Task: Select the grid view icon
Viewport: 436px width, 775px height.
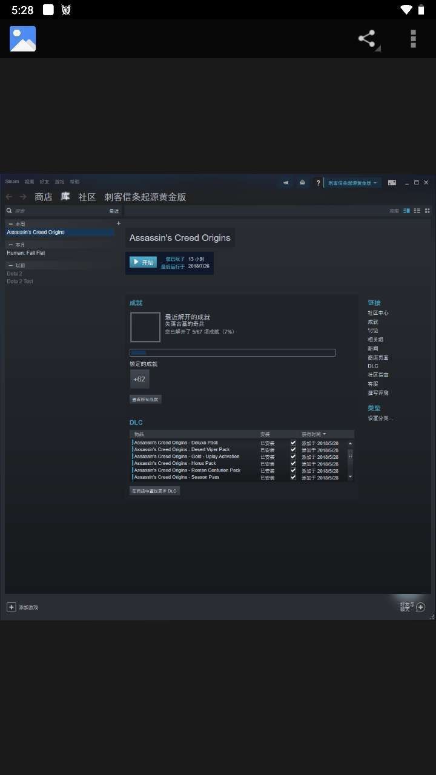Action: [x=427, y=211]
